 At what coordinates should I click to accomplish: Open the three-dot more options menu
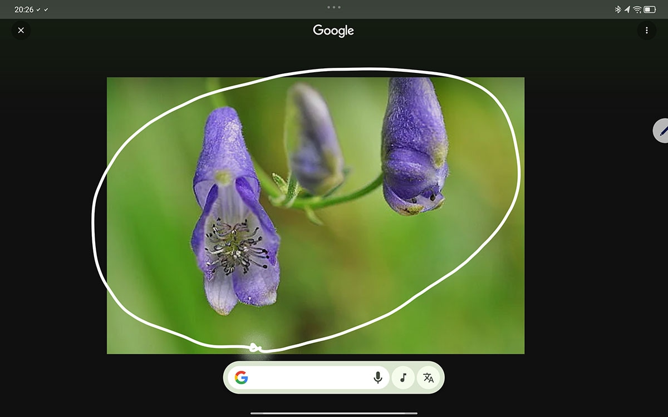point(646,31)
